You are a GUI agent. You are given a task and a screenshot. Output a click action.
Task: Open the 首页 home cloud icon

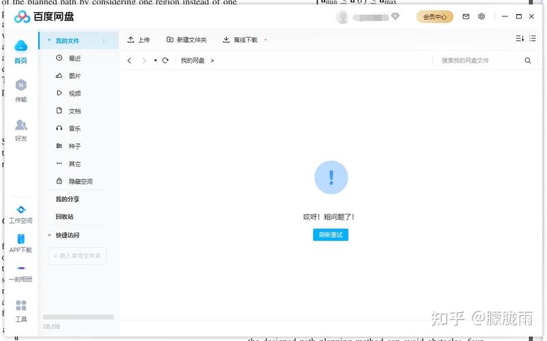click(21, 46)
